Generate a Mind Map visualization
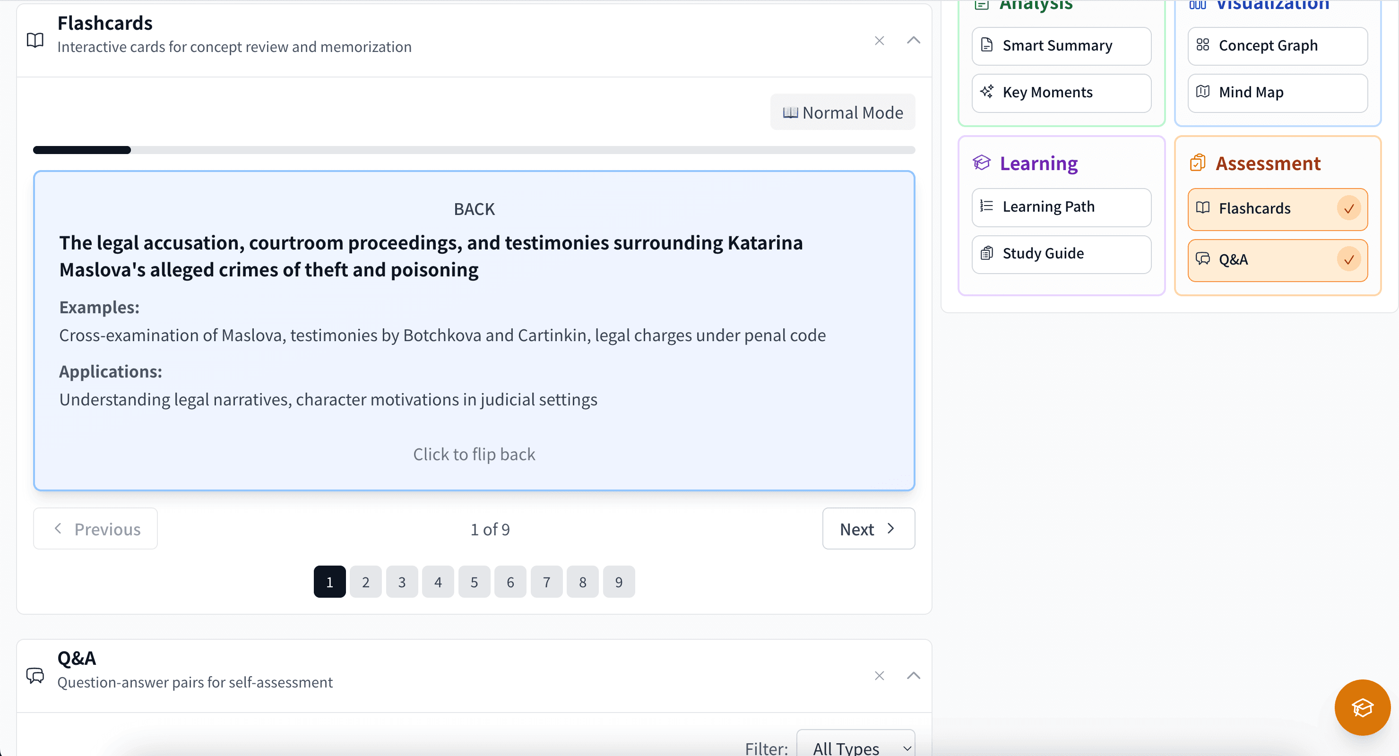Viewport: 1399px width, 756px height. 1276,92
